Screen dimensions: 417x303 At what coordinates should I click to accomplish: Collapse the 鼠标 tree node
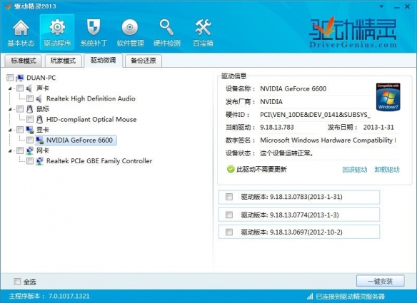coord(10,109)
